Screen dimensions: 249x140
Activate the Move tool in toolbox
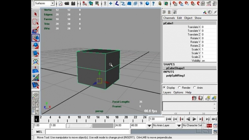click(35, 38)
